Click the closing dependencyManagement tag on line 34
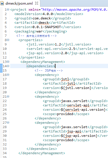Screen dimensions: 108x158 (x=42, y=153)
